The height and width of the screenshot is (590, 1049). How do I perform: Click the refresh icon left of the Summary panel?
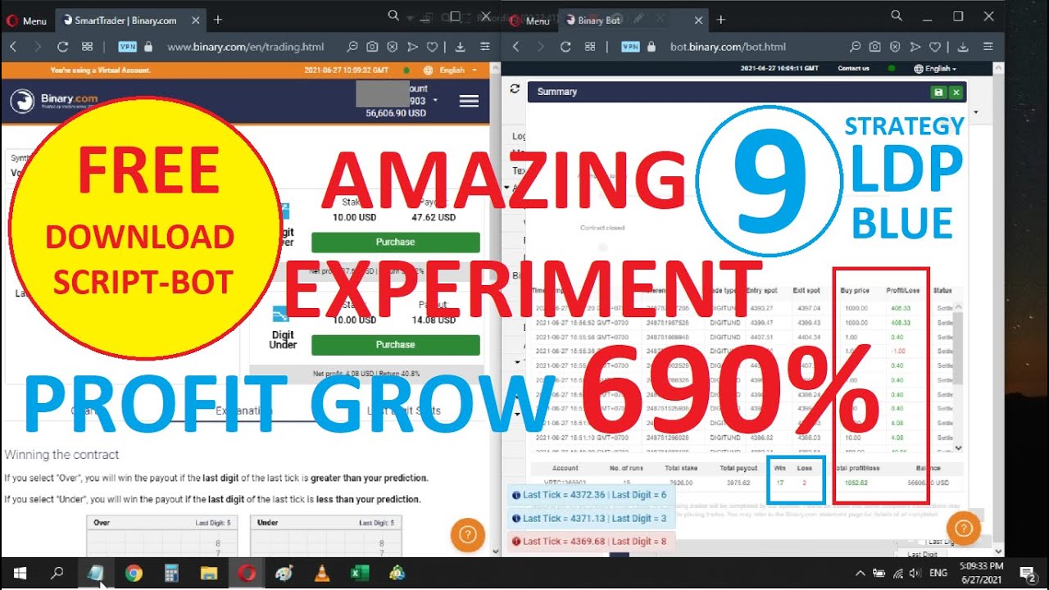click(x=515, y=88)
